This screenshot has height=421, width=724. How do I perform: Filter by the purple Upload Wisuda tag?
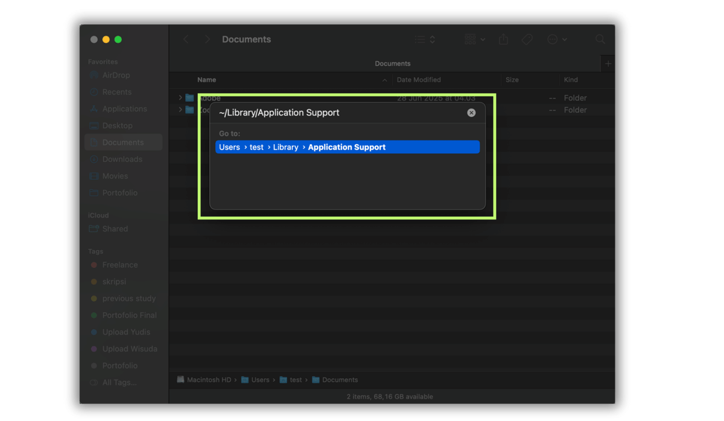[124, 349]
